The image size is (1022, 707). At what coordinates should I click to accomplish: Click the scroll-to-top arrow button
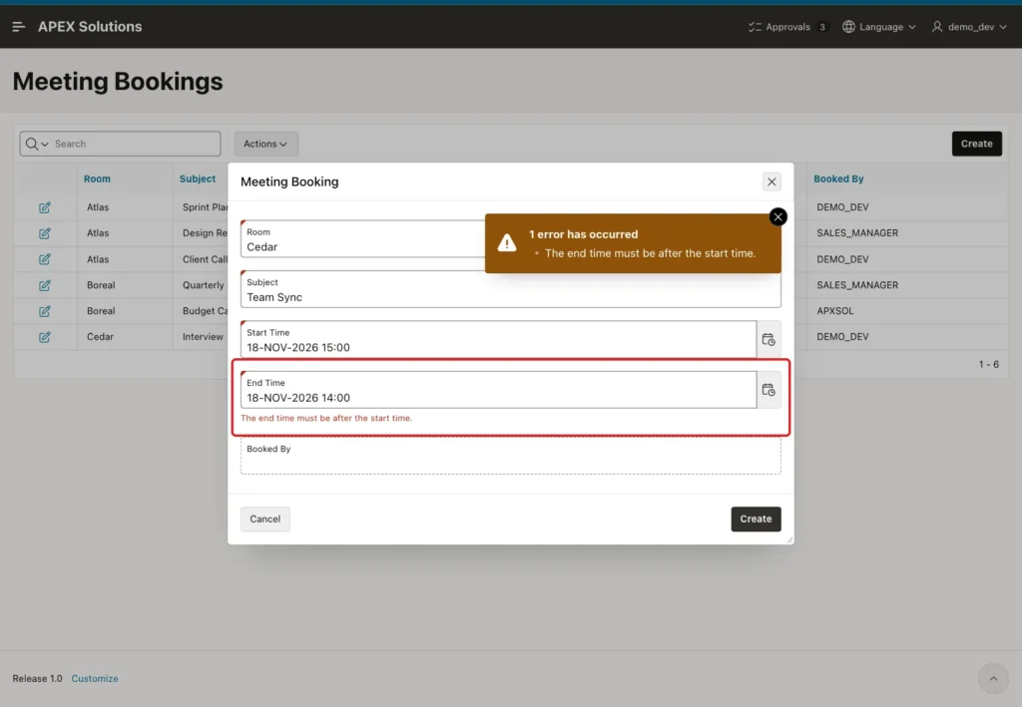993,678
